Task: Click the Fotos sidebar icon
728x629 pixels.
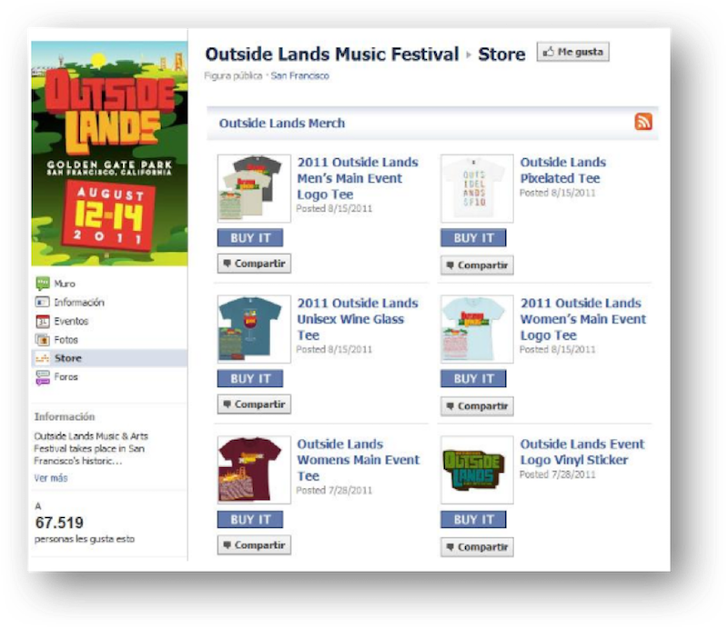Action: coord(42,340)
